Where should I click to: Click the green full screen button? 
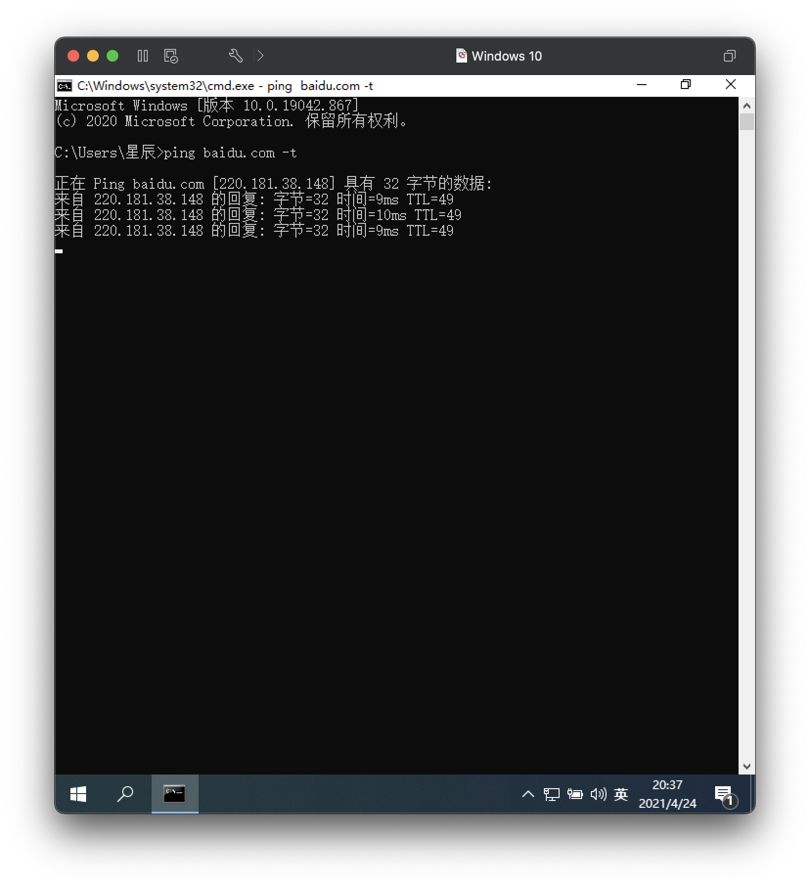[x=112, y=56]
